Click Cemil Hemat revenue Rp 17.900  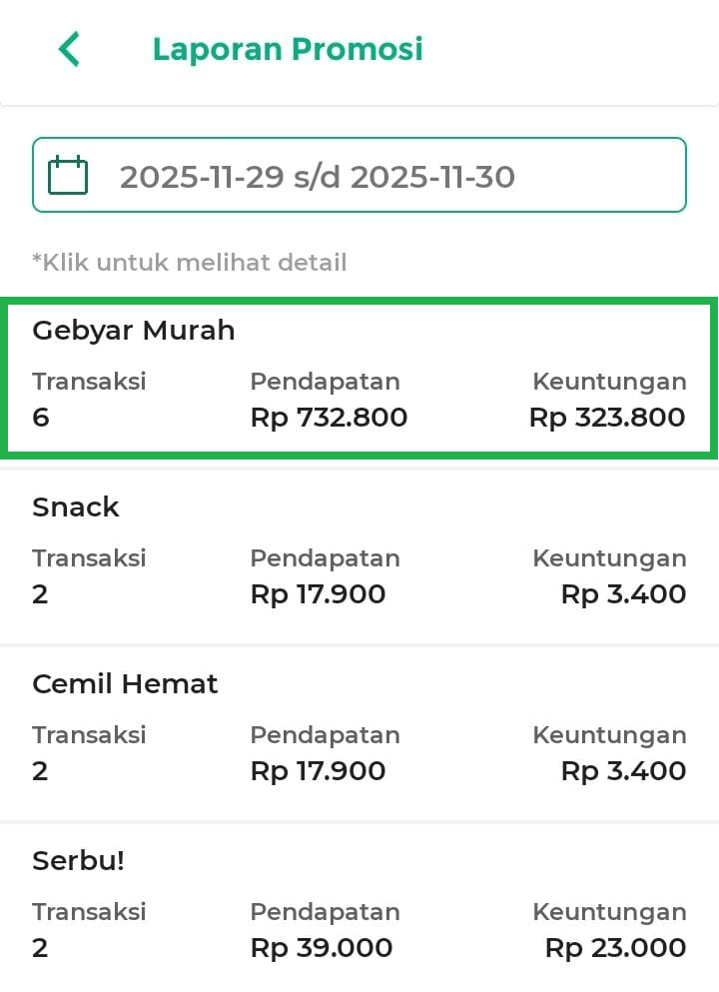click(x=318, y=771)
